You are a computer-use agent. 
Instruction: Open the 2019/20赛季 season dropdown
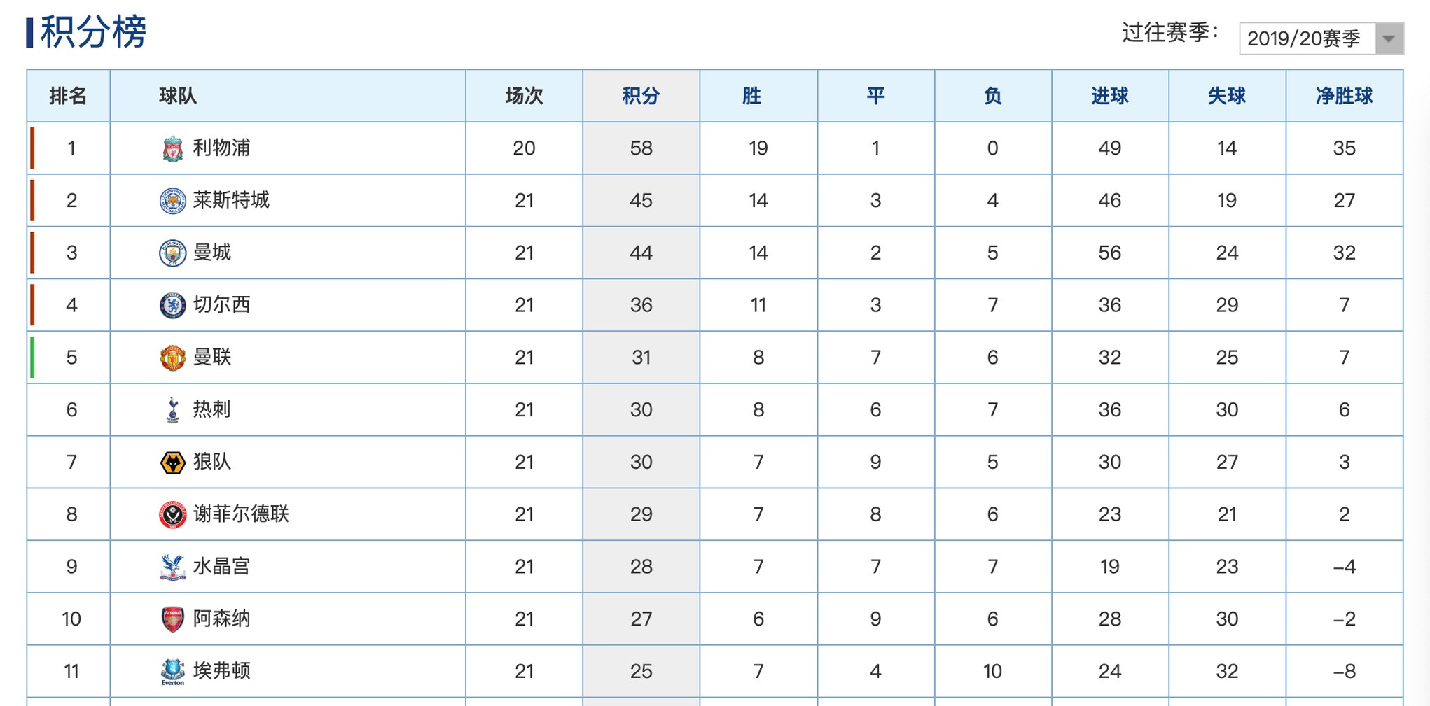[1307, 38]
